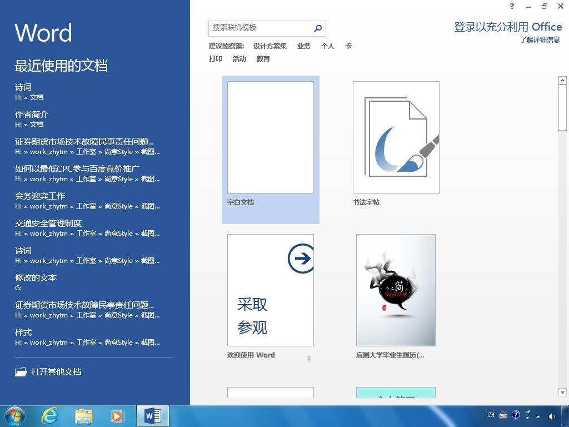The height and width of the screenshot is (427, 569).
Task: Click the pin icon next to 欢迎使用 Word
Action: point(309,359)
